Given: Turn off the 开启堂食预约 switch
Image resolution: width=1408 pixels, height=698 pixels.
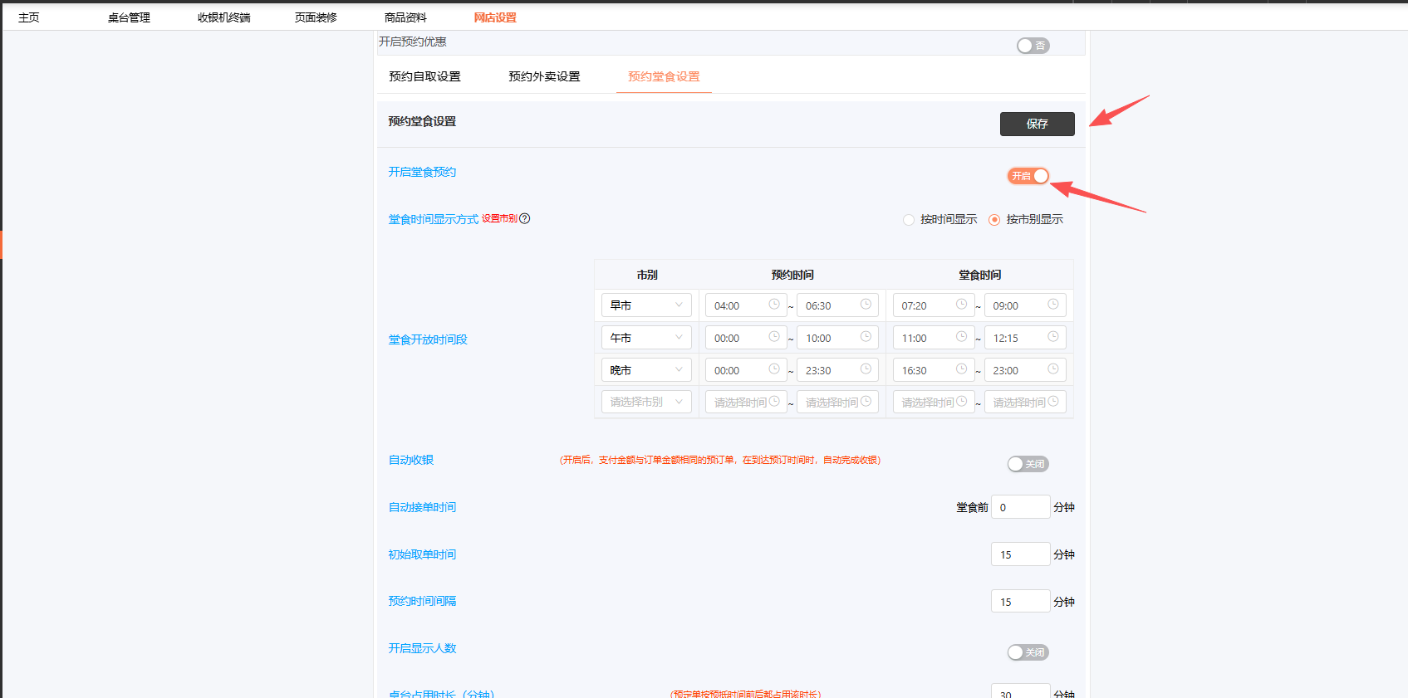Looking at the screenshot, I should (x=1028, y=176).
